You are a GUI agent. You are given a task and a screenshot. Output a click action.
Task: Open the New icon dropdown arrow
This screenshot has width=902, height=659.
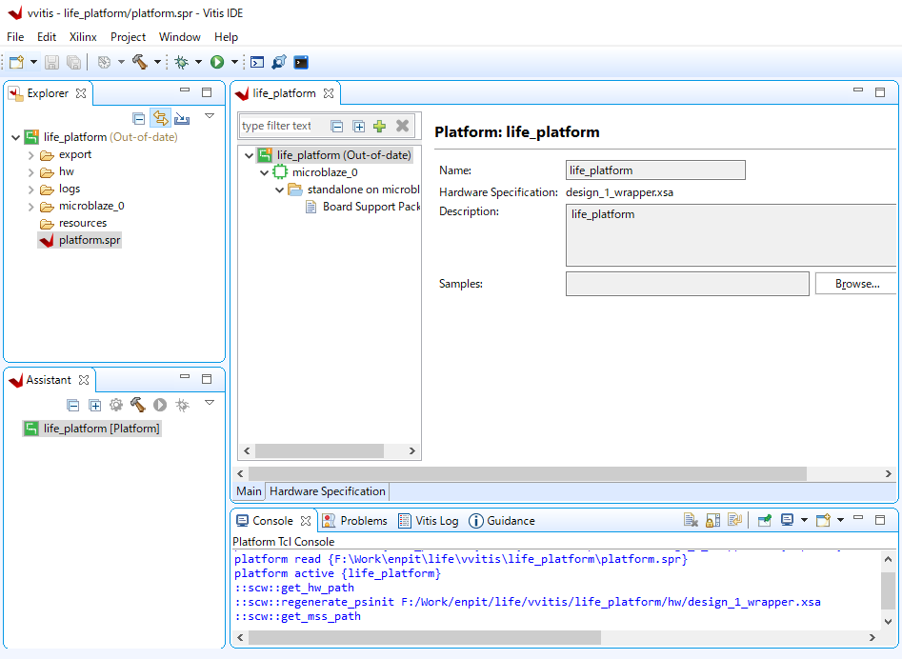point(33,62)
